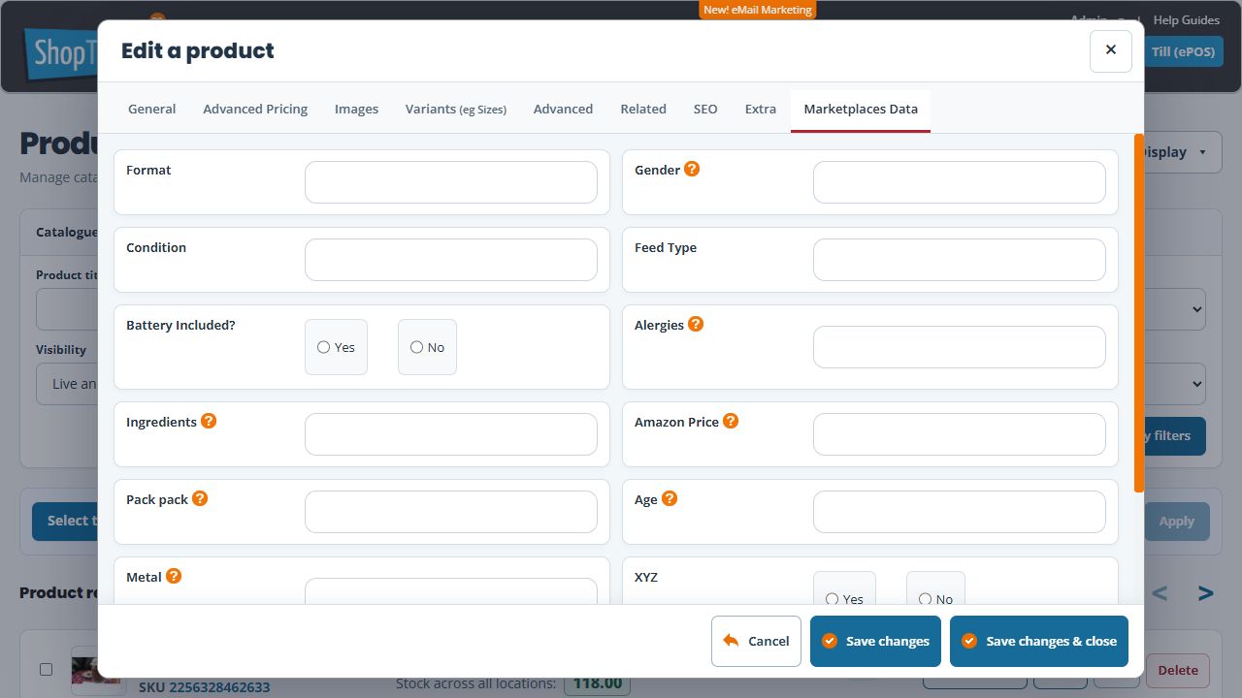Switch to the Advanced tab
This screenshot has height=698, width=1242.
pos(563,109)
